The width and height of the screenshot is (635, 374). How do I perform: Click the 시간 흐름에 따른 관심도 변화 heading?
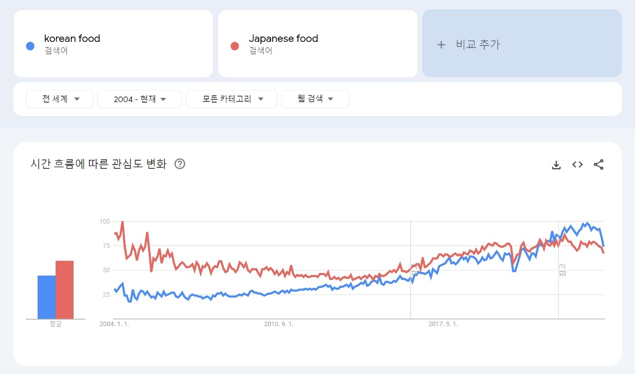coord(98,164)
